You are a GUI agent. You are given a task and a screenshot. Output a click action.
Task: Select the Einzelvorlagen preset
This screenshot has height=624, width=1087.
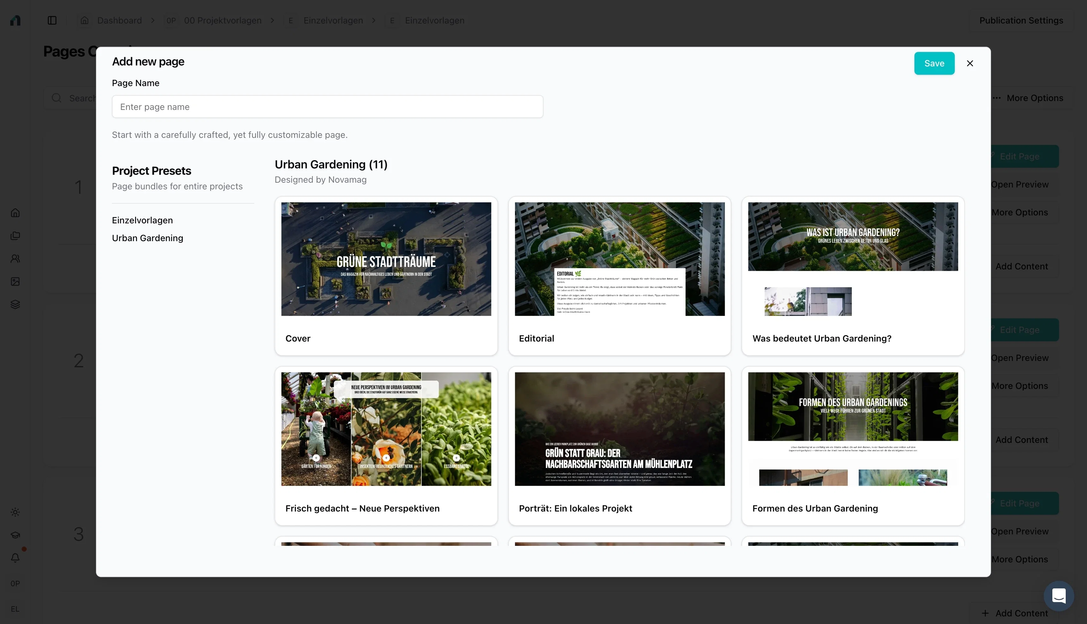pyautogui.click(x=142, y=220)
